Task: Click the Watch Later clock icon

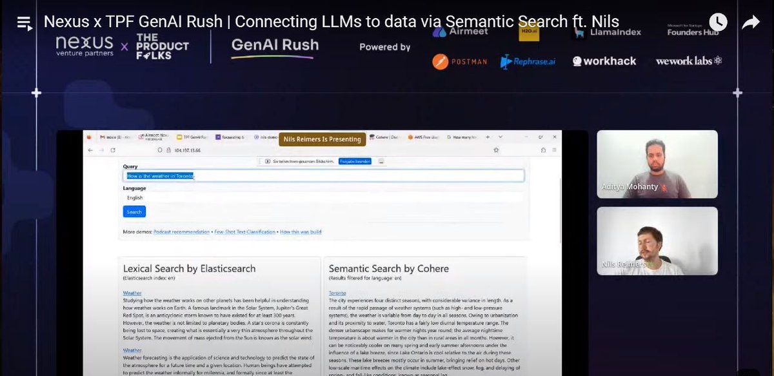Action: [x=719, y=23]
